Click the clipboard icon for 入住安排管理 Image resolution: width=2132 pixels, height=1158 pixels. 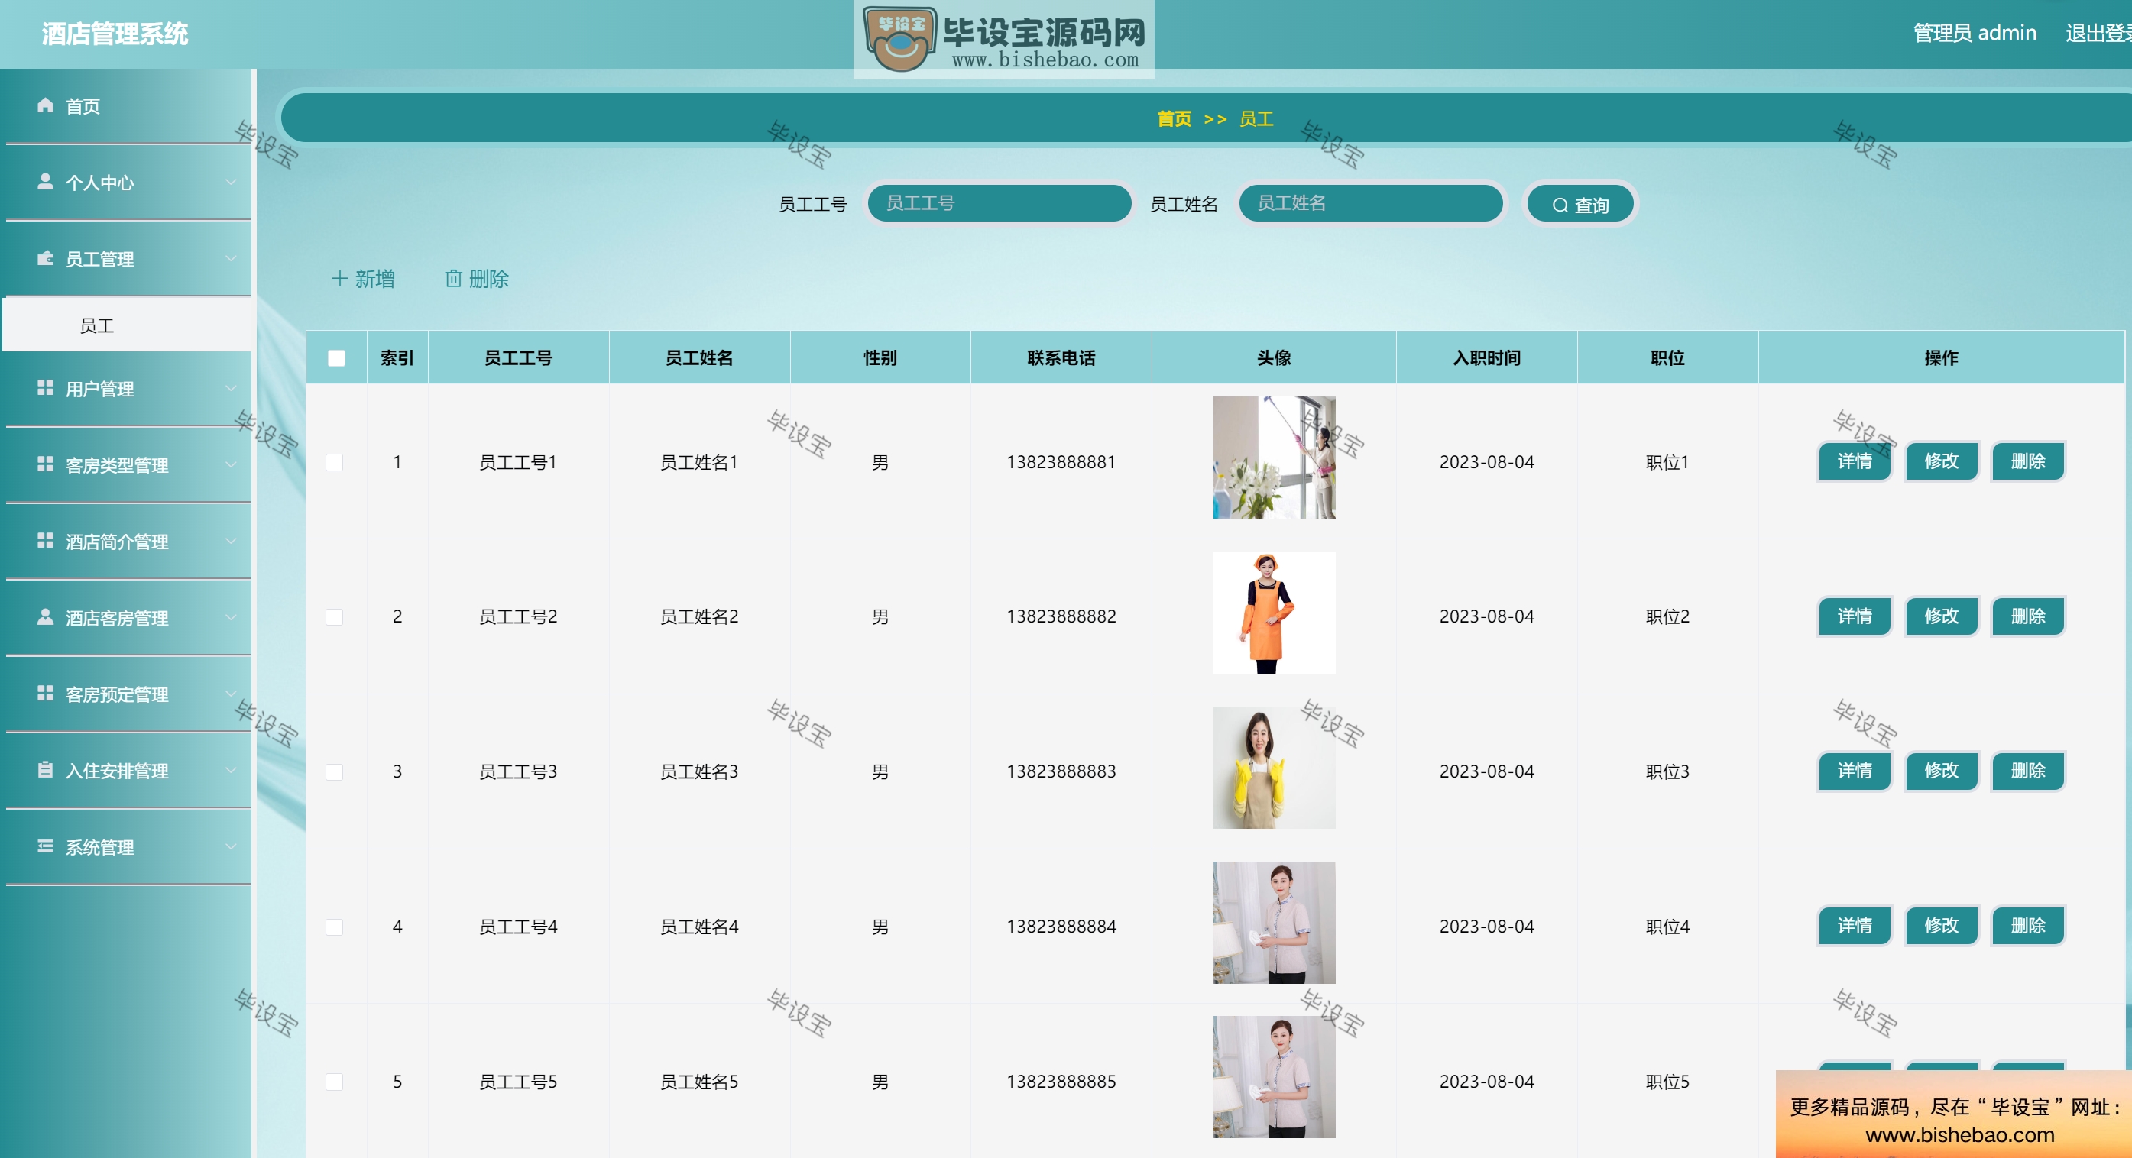pyautogui.click(x=46, y=770)
